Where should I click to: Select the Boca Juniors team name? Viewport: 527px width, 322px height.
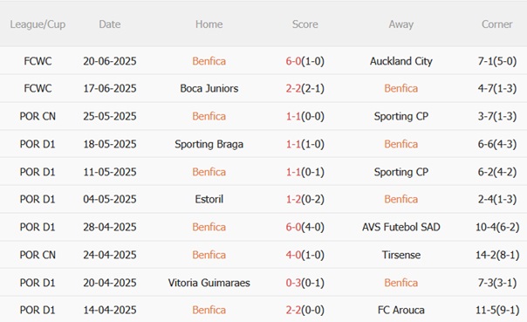coord(209,88)
